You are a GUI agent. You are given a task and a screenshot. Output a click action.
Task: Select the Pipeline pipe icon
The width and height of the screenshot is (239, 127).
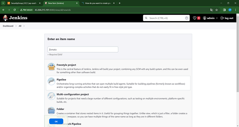[51, 81]
